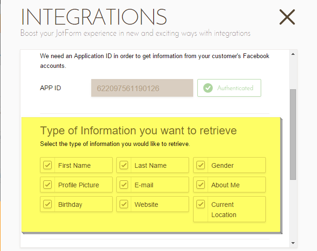Click the Authenticated green checkmark icon

tap(208, 88)
